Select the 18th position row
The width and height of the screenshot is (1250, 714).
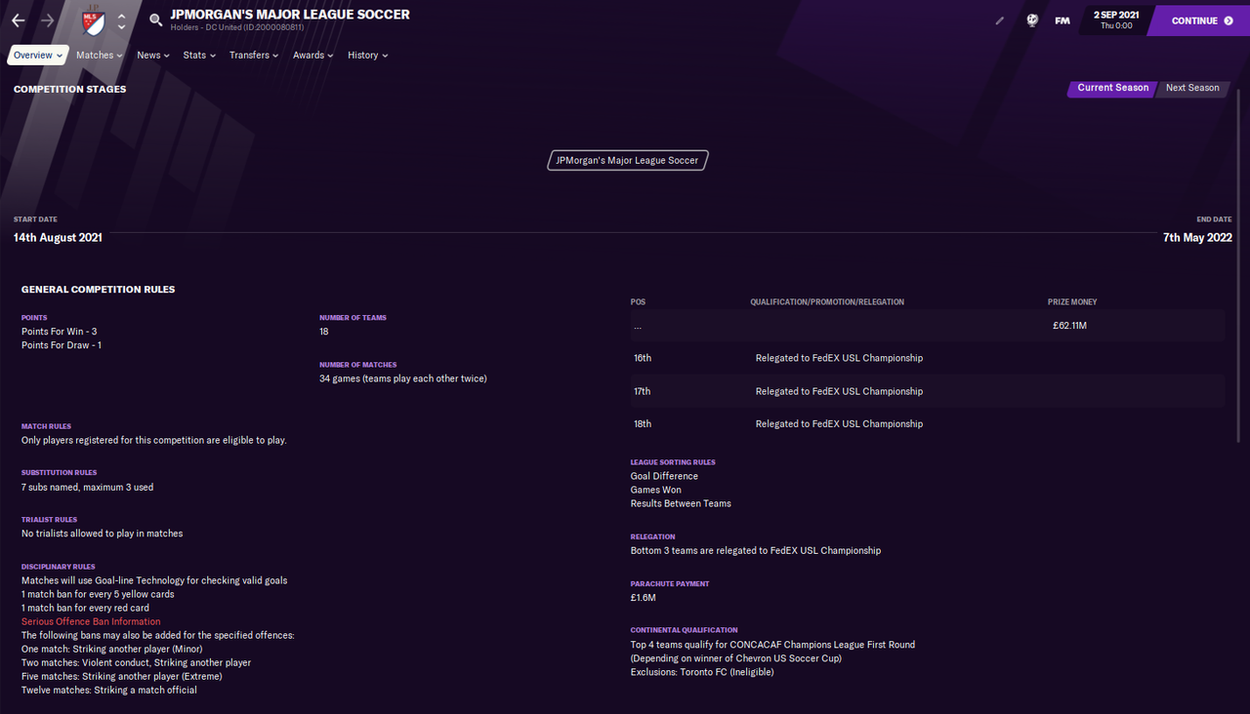click(x=927, y=424)
